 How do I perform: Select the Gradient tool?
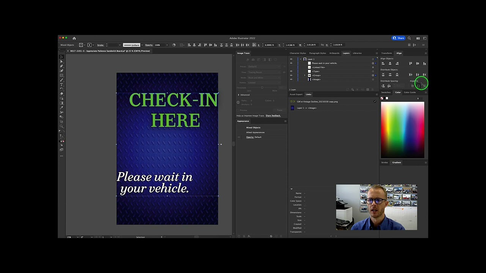click(62, 103)
